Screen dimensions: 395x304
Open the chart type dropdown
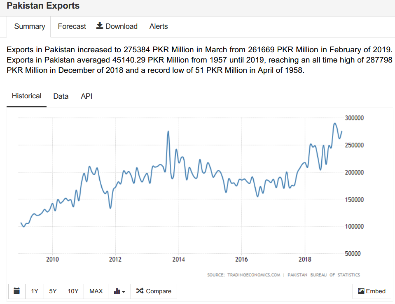[119, 291]
